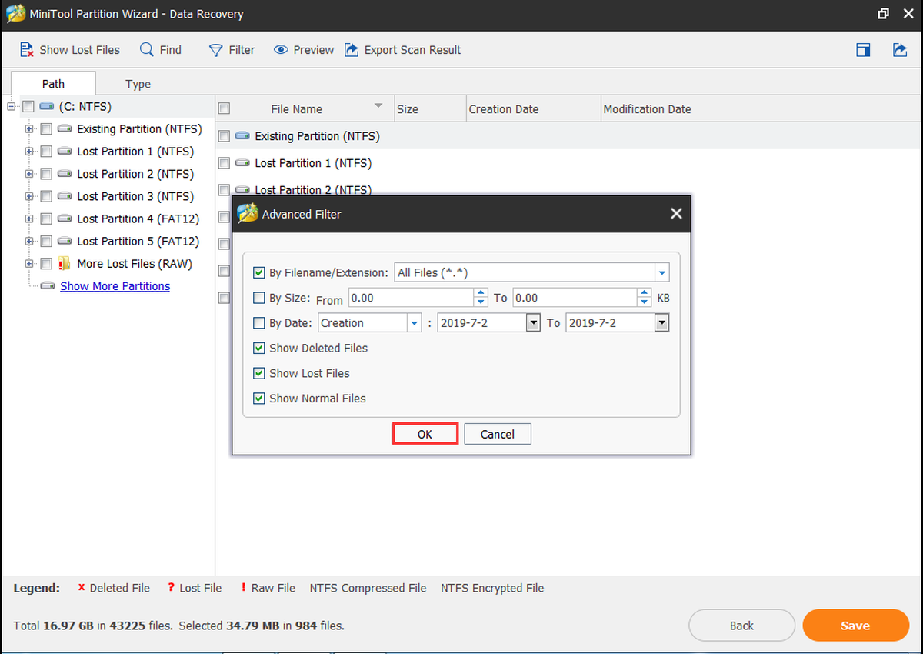The width and height of the screenshot is (923, 654).
Task: Confirm filter with the OK button
Action: click(425, 434)
